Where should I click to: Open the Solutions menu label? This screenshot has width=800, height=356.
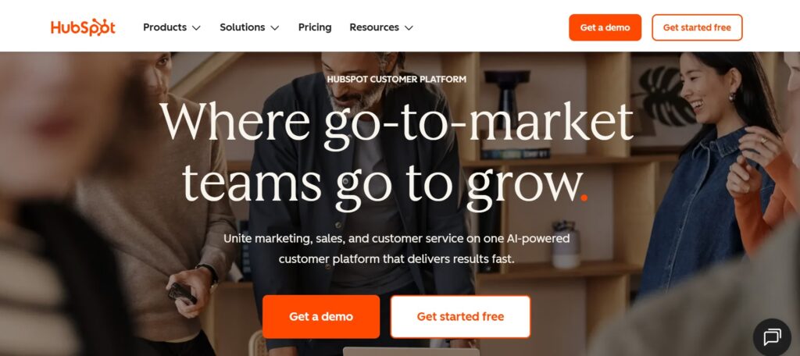(x=242, y=27)
